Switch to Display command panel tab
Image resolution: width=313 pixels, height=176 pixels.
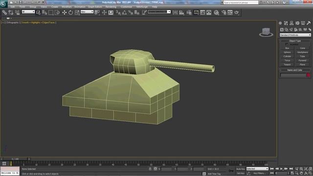pos(303,23)
